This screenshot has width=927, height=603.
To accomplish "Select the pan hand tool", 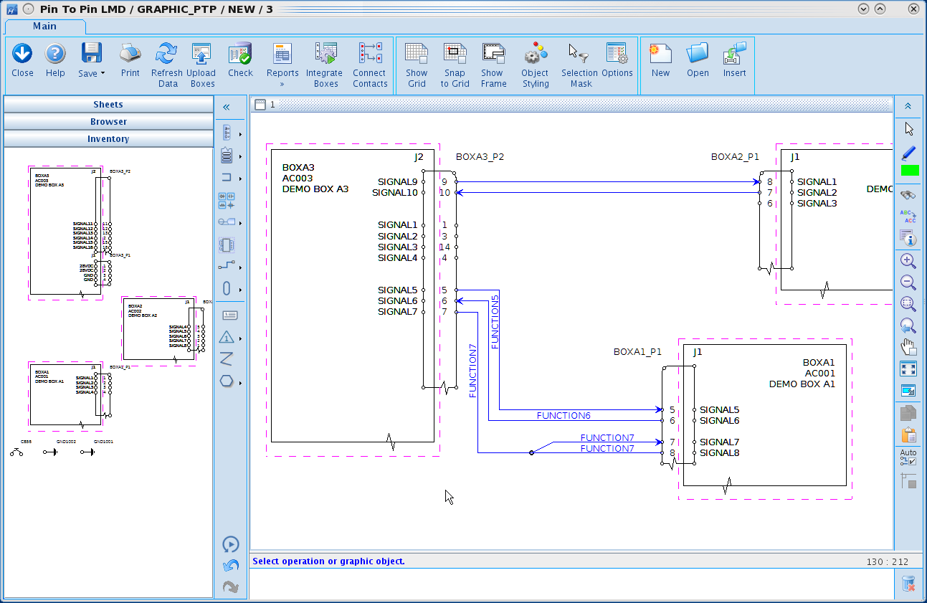I will pyautogui.click(x=908, y=347).
